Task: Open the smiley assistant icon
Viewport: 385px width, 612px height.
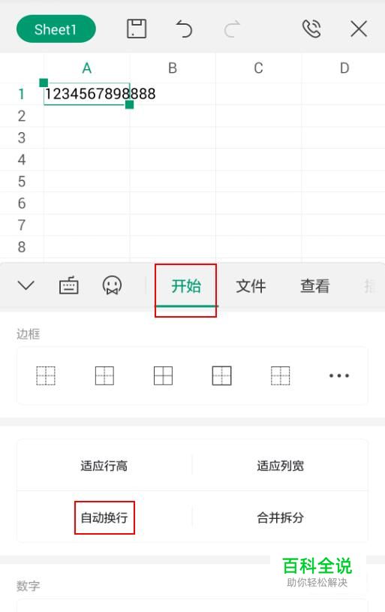Action: (x=112, y=285)
